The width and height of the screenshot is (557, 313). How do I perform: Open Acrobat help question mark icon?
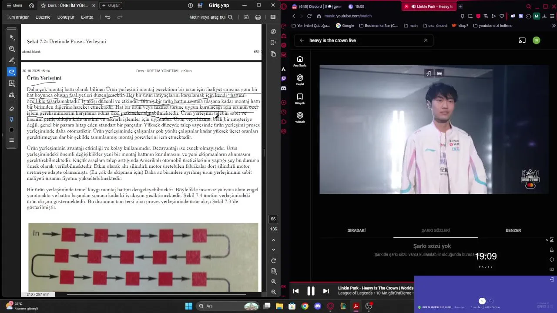[190, 6]
